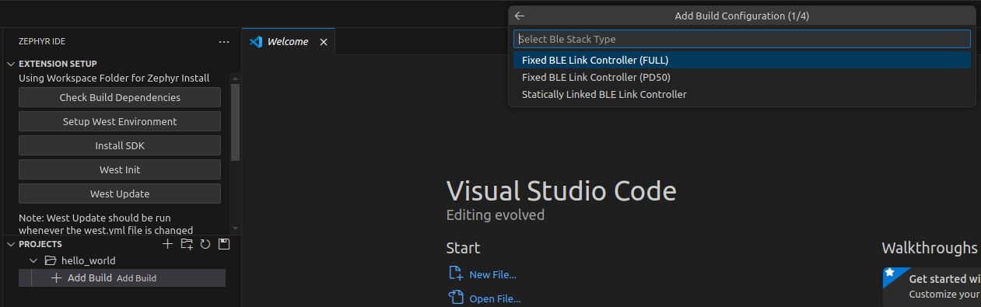The image size is (981, 307).
Task: Click the scrollbar down arrow in Extension Setup
Action: click(x=236, y=229)
